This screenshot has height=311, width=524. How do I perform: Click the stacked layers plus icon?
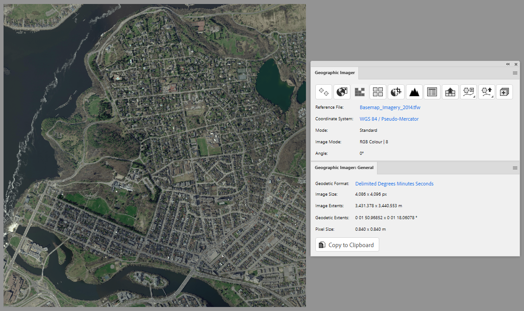click(x=504, y=92)
